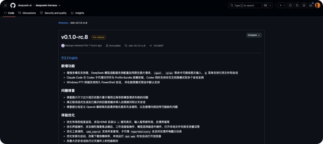The height and width of the screenshot is (144, 323).
Task: Open the Compare dropdown
Action: (254, 35)
